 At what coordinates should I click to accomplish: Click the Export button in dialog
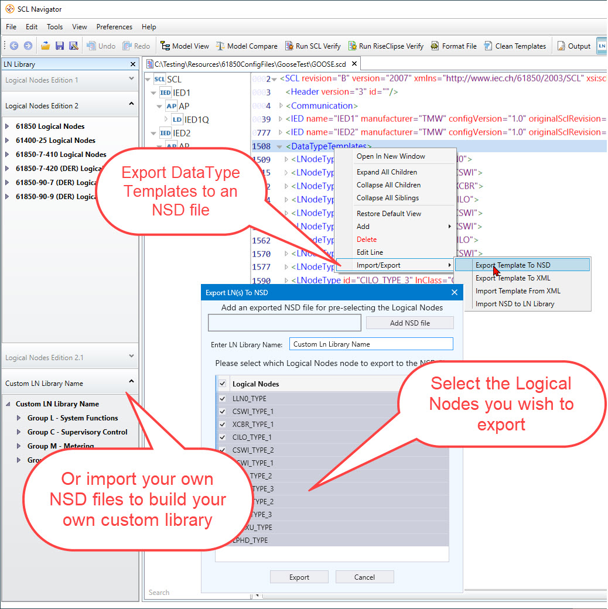(x=299, y=577)
